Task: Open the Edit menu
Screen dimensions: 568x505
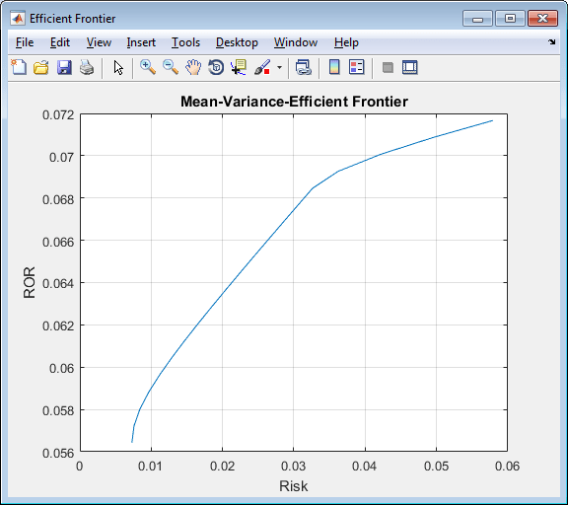Action: point(60,42)
